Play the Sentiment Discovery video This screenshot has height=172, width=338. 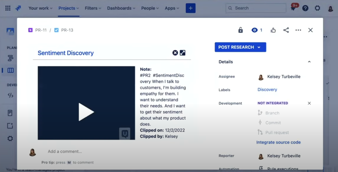[x=86, y=112]
